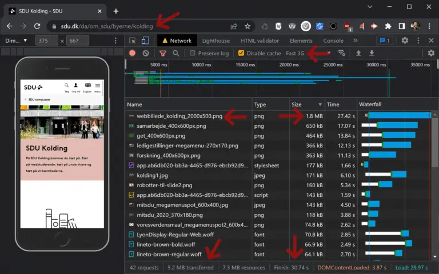Open DevTools settings gear
The height and width of the screenshot is (274, 439).
[x=405, y=41]
